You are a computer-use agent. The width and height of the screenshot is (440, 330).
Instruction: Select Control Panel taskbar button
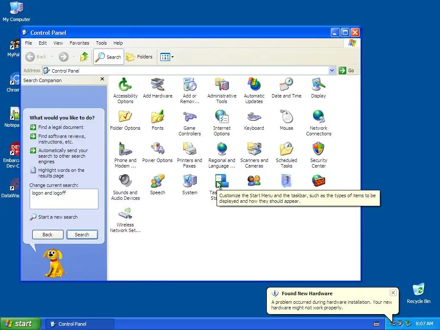79,324
